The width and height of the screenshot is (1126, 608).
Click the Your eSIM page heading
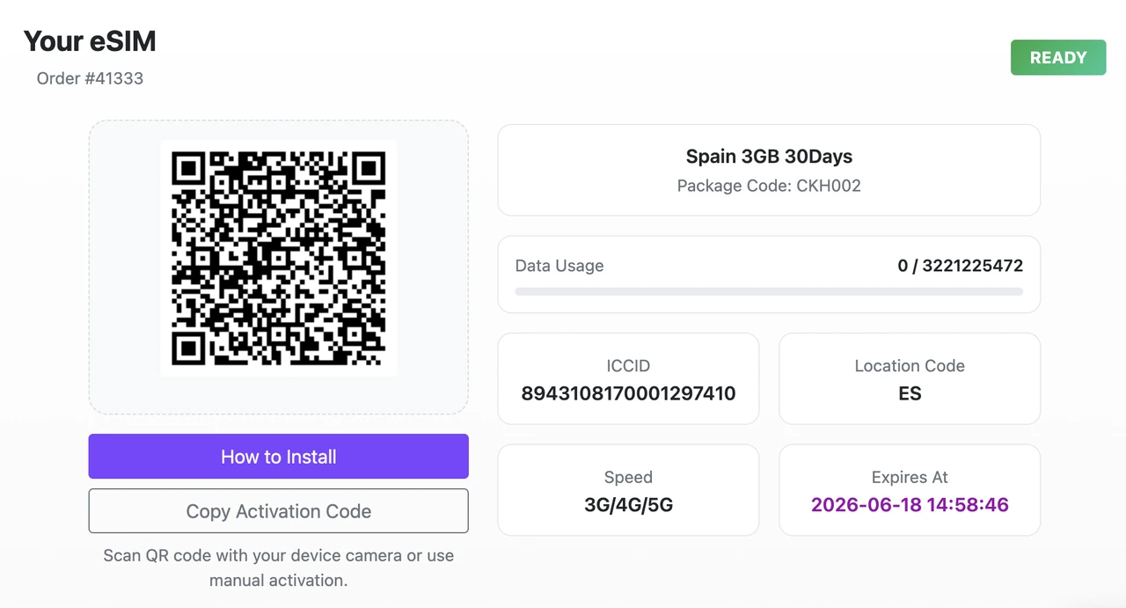coord(89,40)
